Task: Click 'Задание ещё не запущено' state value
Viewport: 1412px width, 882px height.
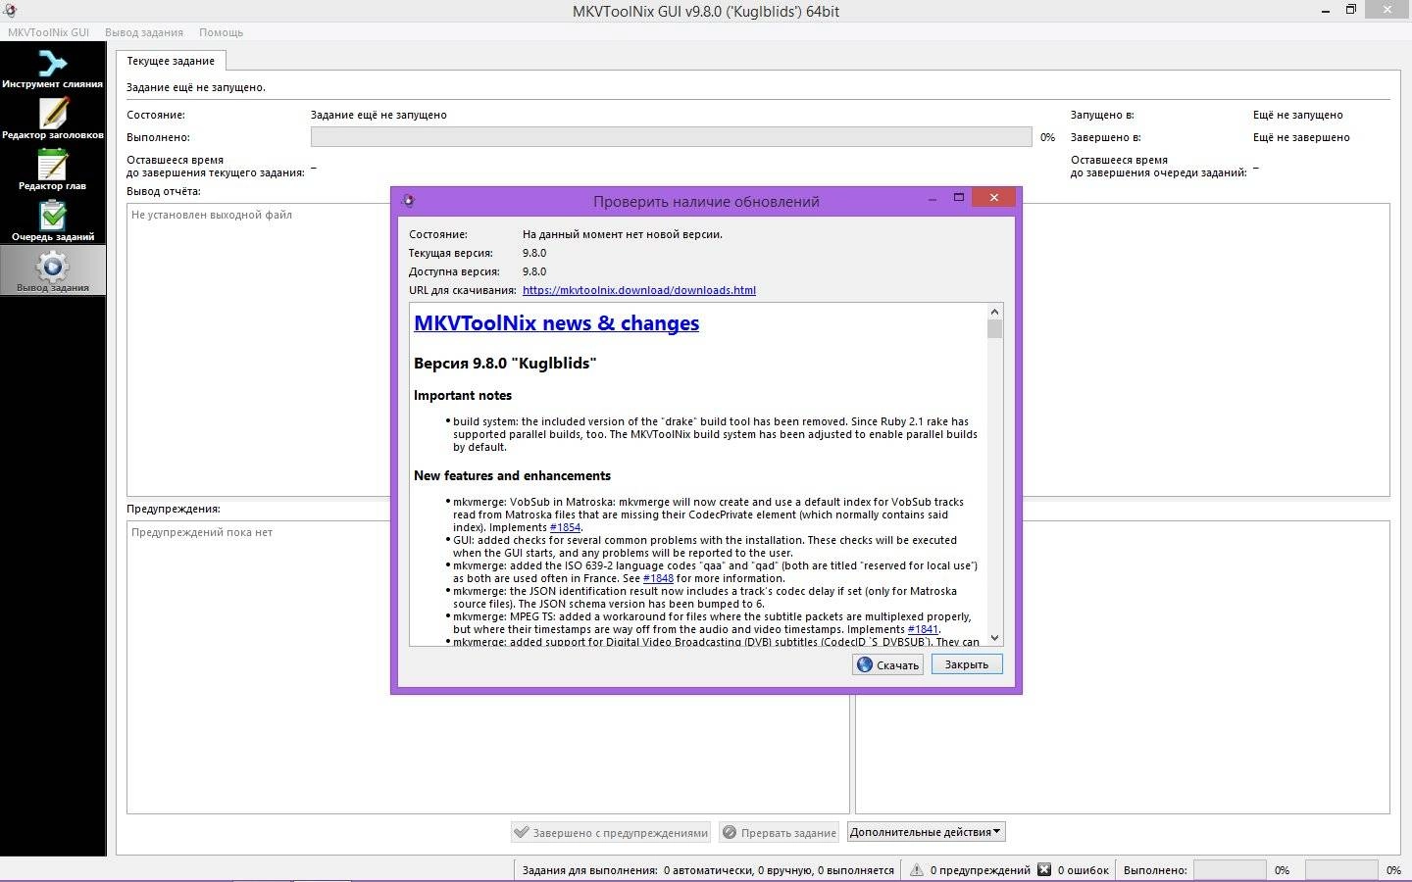Action: tap(378, 115)
